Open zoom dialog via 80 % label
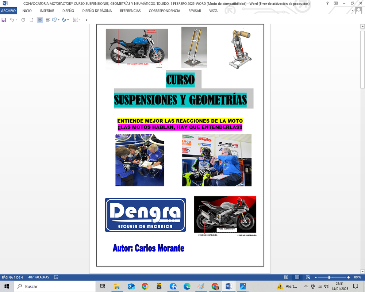This screenshot has height=292, width=365. 357,277
